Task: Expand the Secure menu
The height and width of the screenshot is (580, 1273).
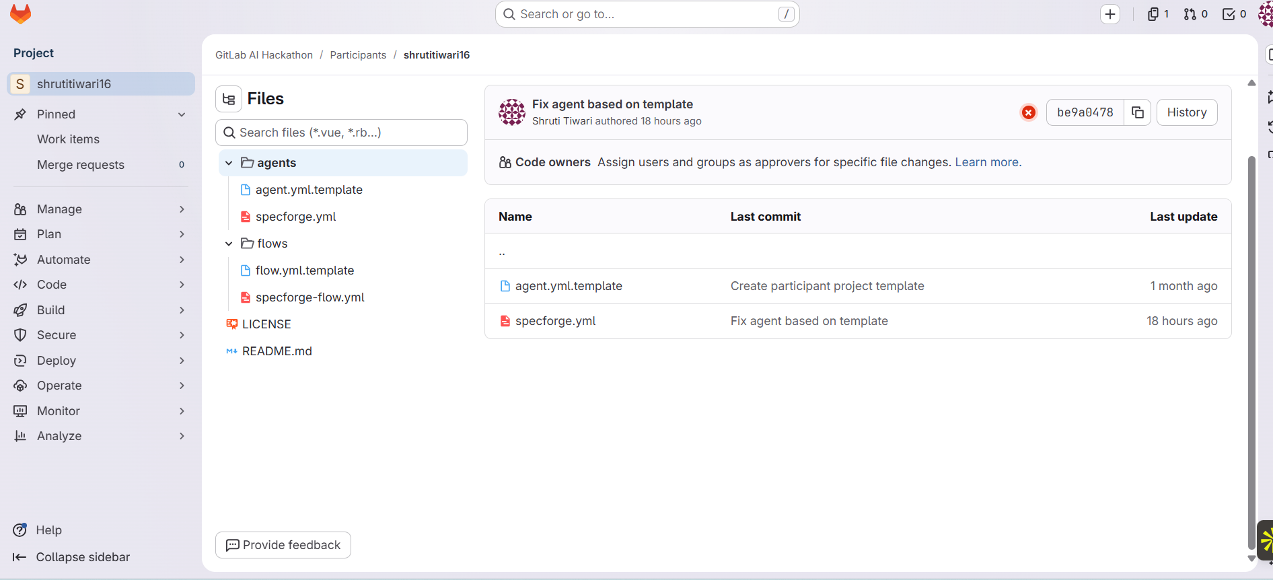Action: tap(100, 335)
